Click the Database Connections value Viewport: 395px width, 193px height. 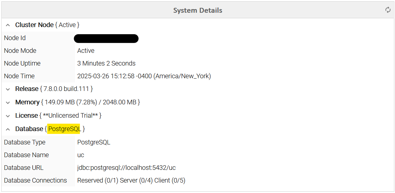tap(131, 180)
